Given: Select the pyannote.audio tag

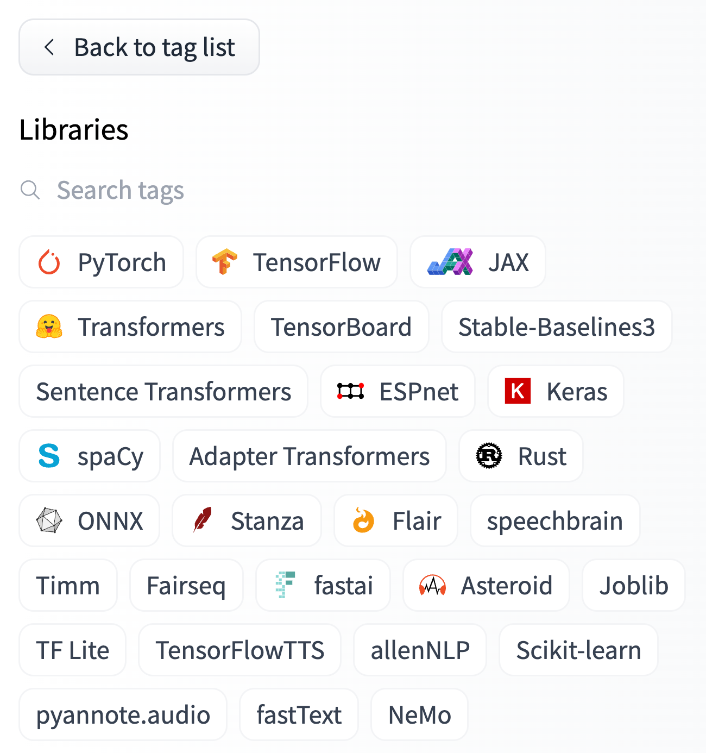Looking at the screenshot, I should point(123,714).
